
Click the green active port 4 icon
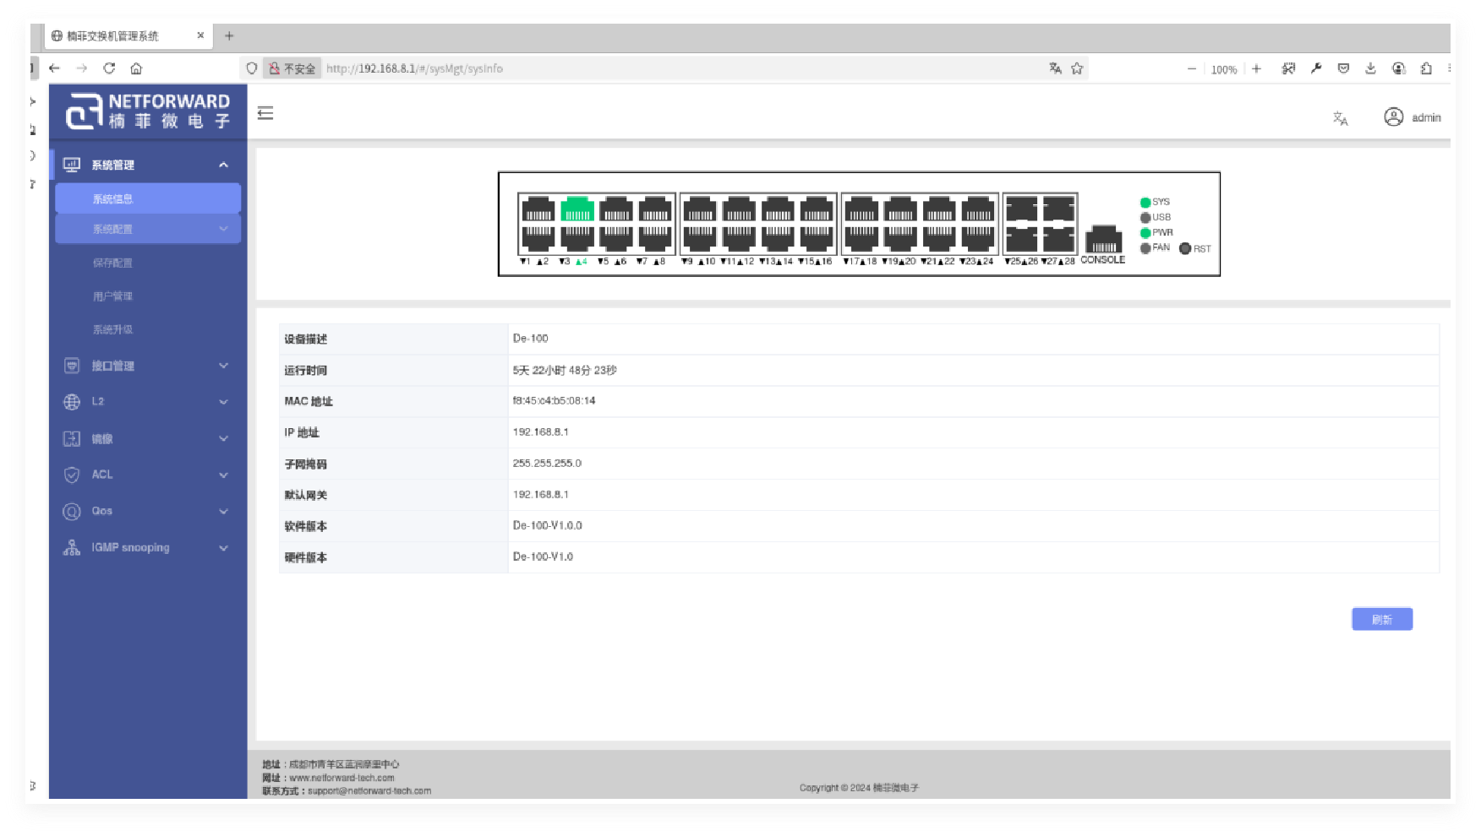tap(577, 209)
